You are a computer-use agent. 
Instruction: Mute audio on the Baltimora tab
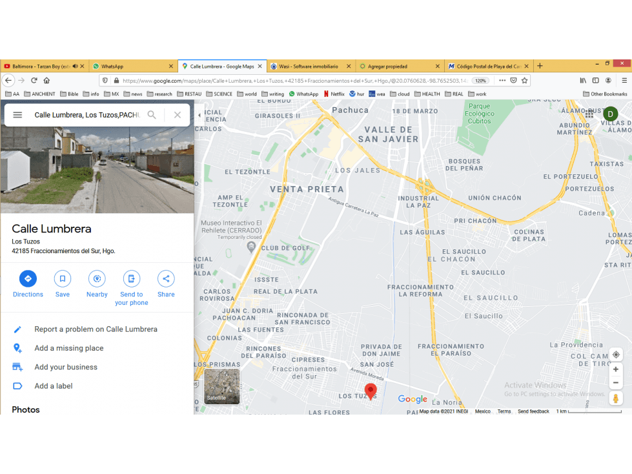point(75,66)
